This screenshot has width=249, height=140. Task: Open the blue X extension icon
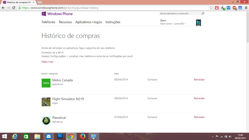click(x=229, y=8)
